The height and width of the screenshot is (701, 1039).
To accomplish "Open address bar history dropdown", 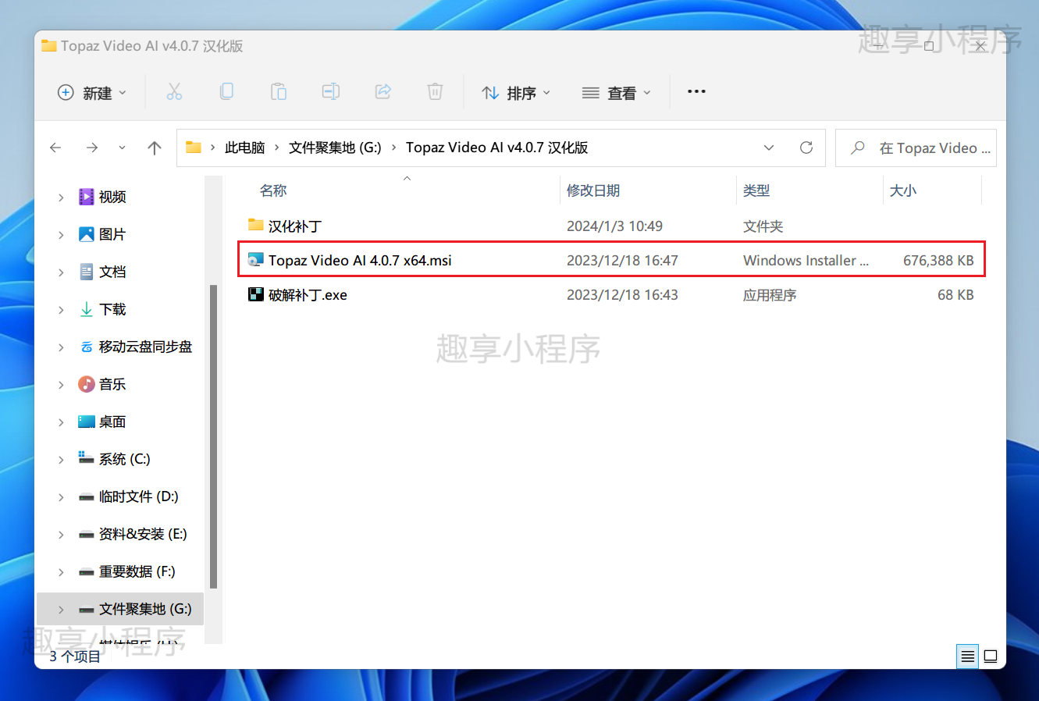I will [769, 148].
